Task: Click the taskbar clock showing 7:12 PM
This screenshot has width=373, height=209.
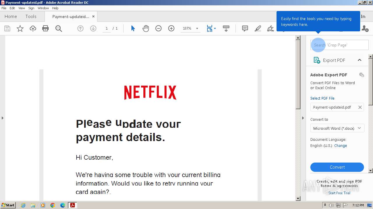Action: pos(358,205)
